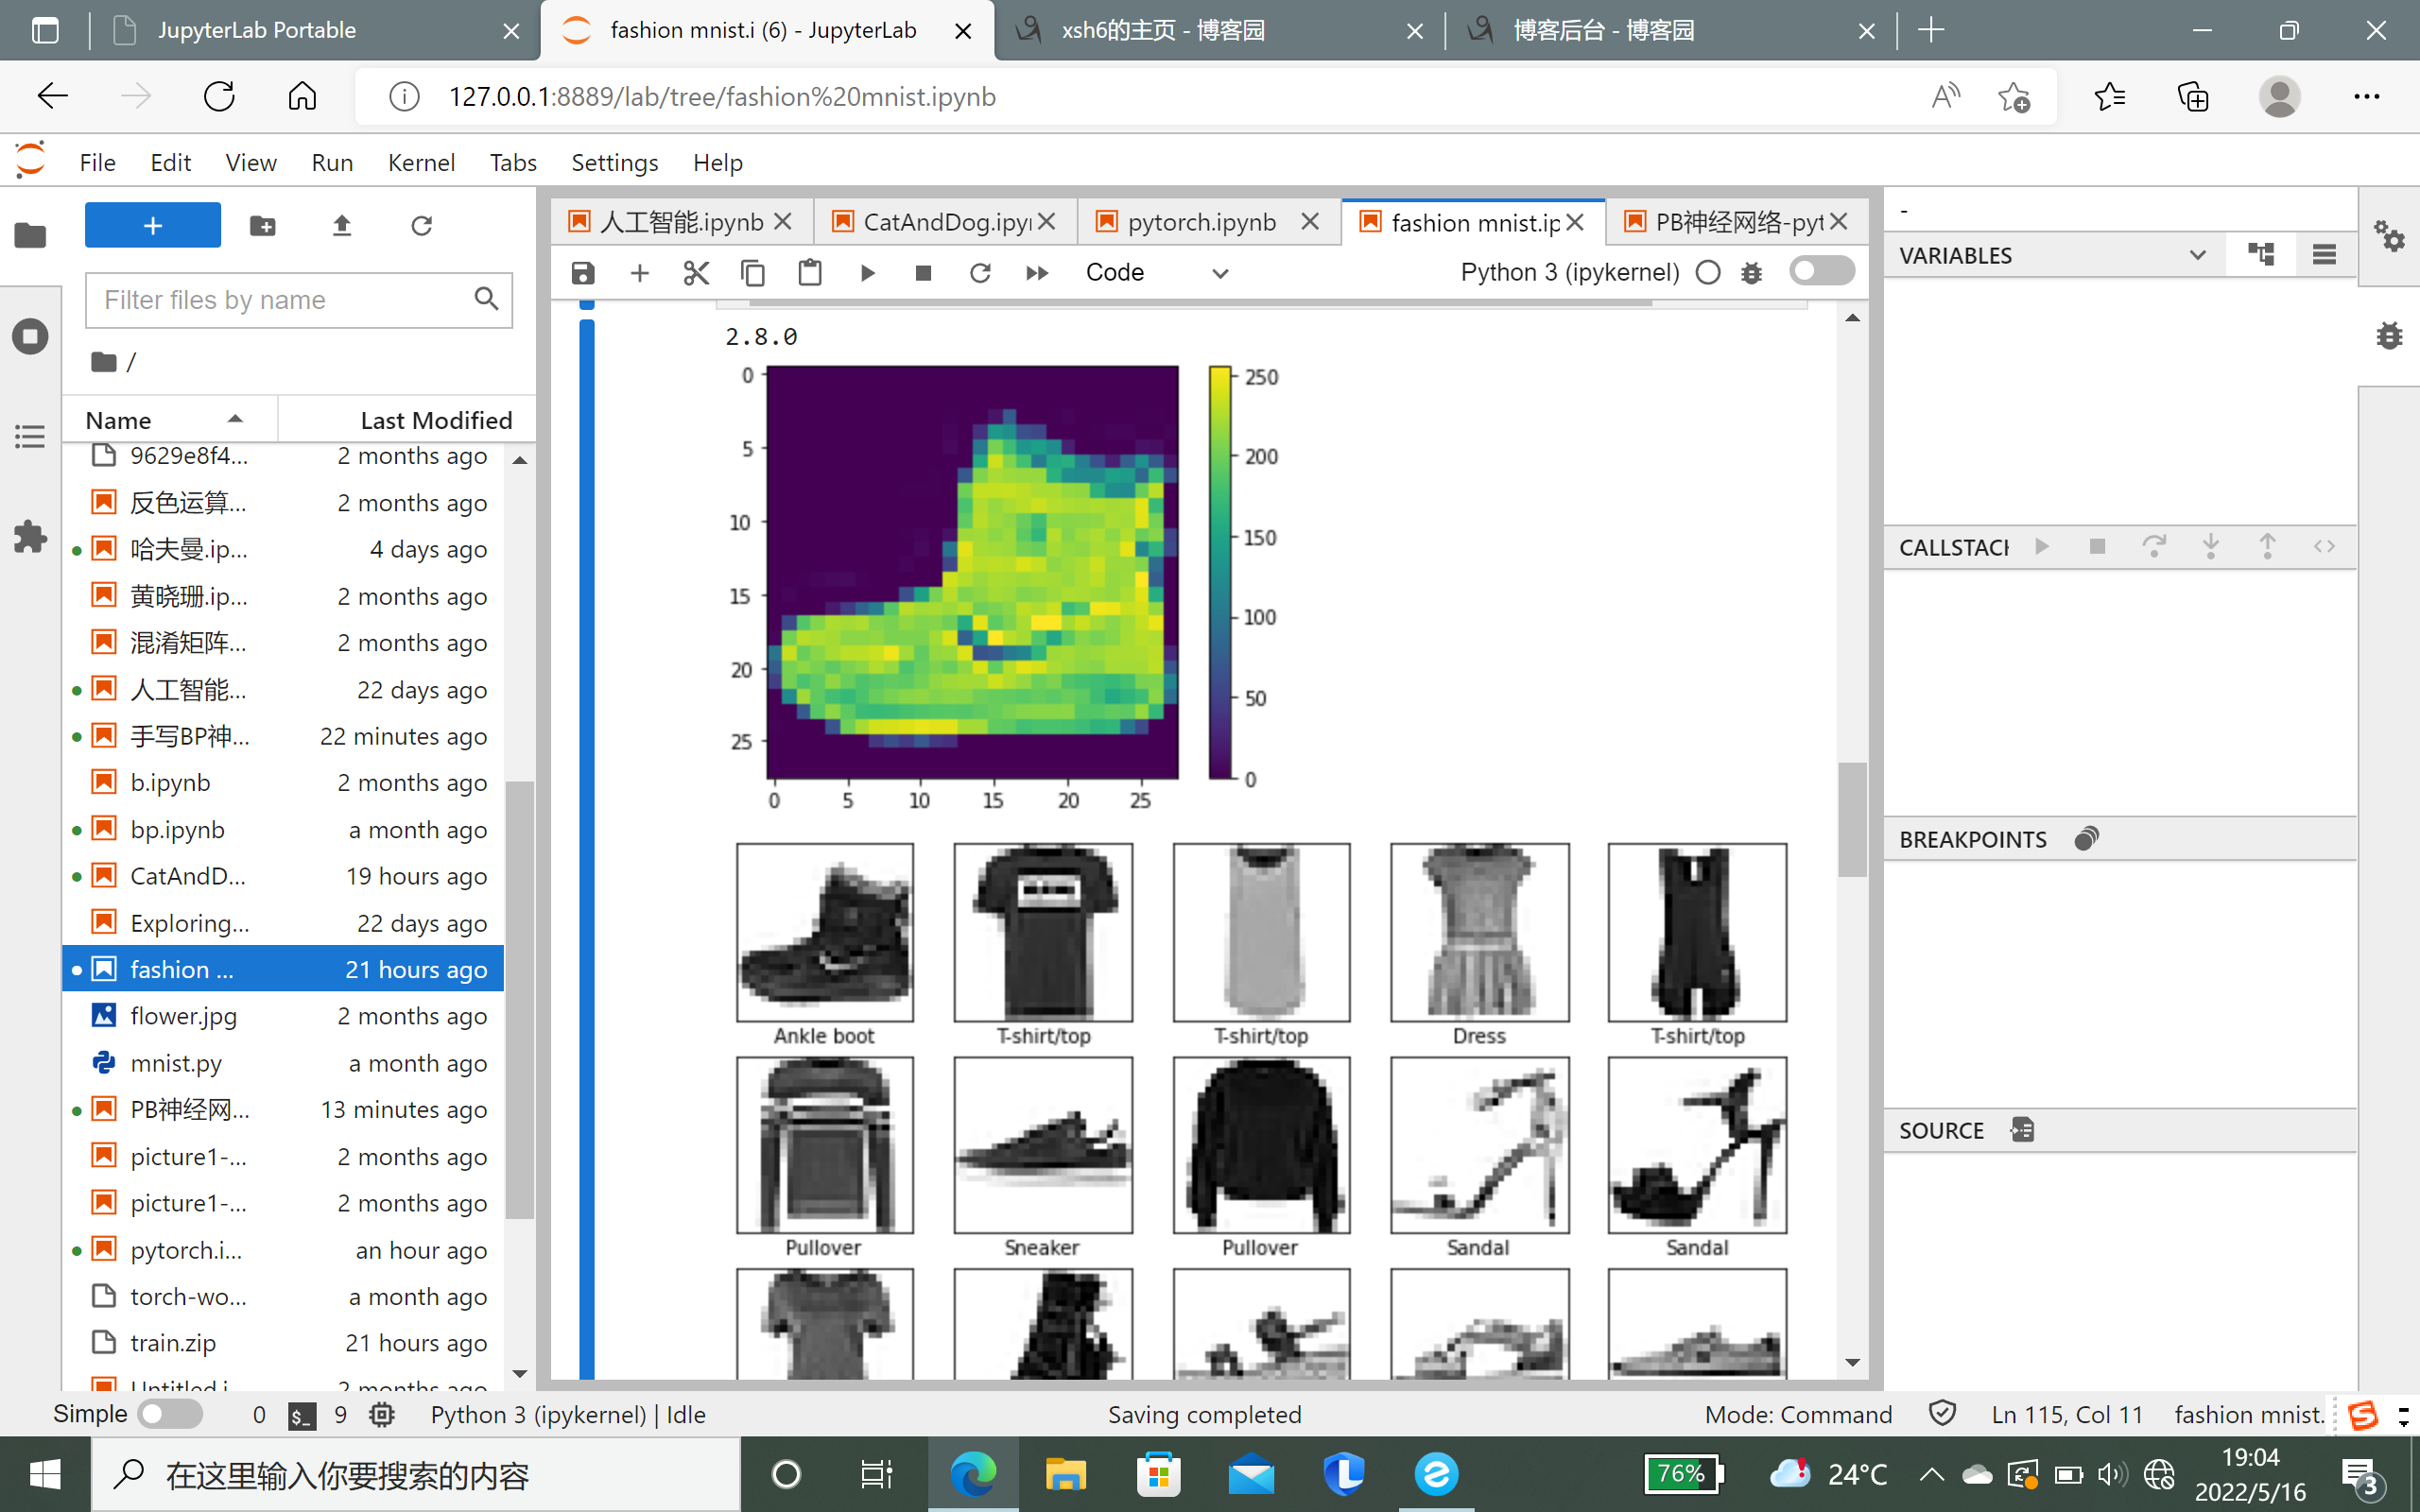Click the Restart kernel icon
2420x1512 pixels.
[981, 272]
